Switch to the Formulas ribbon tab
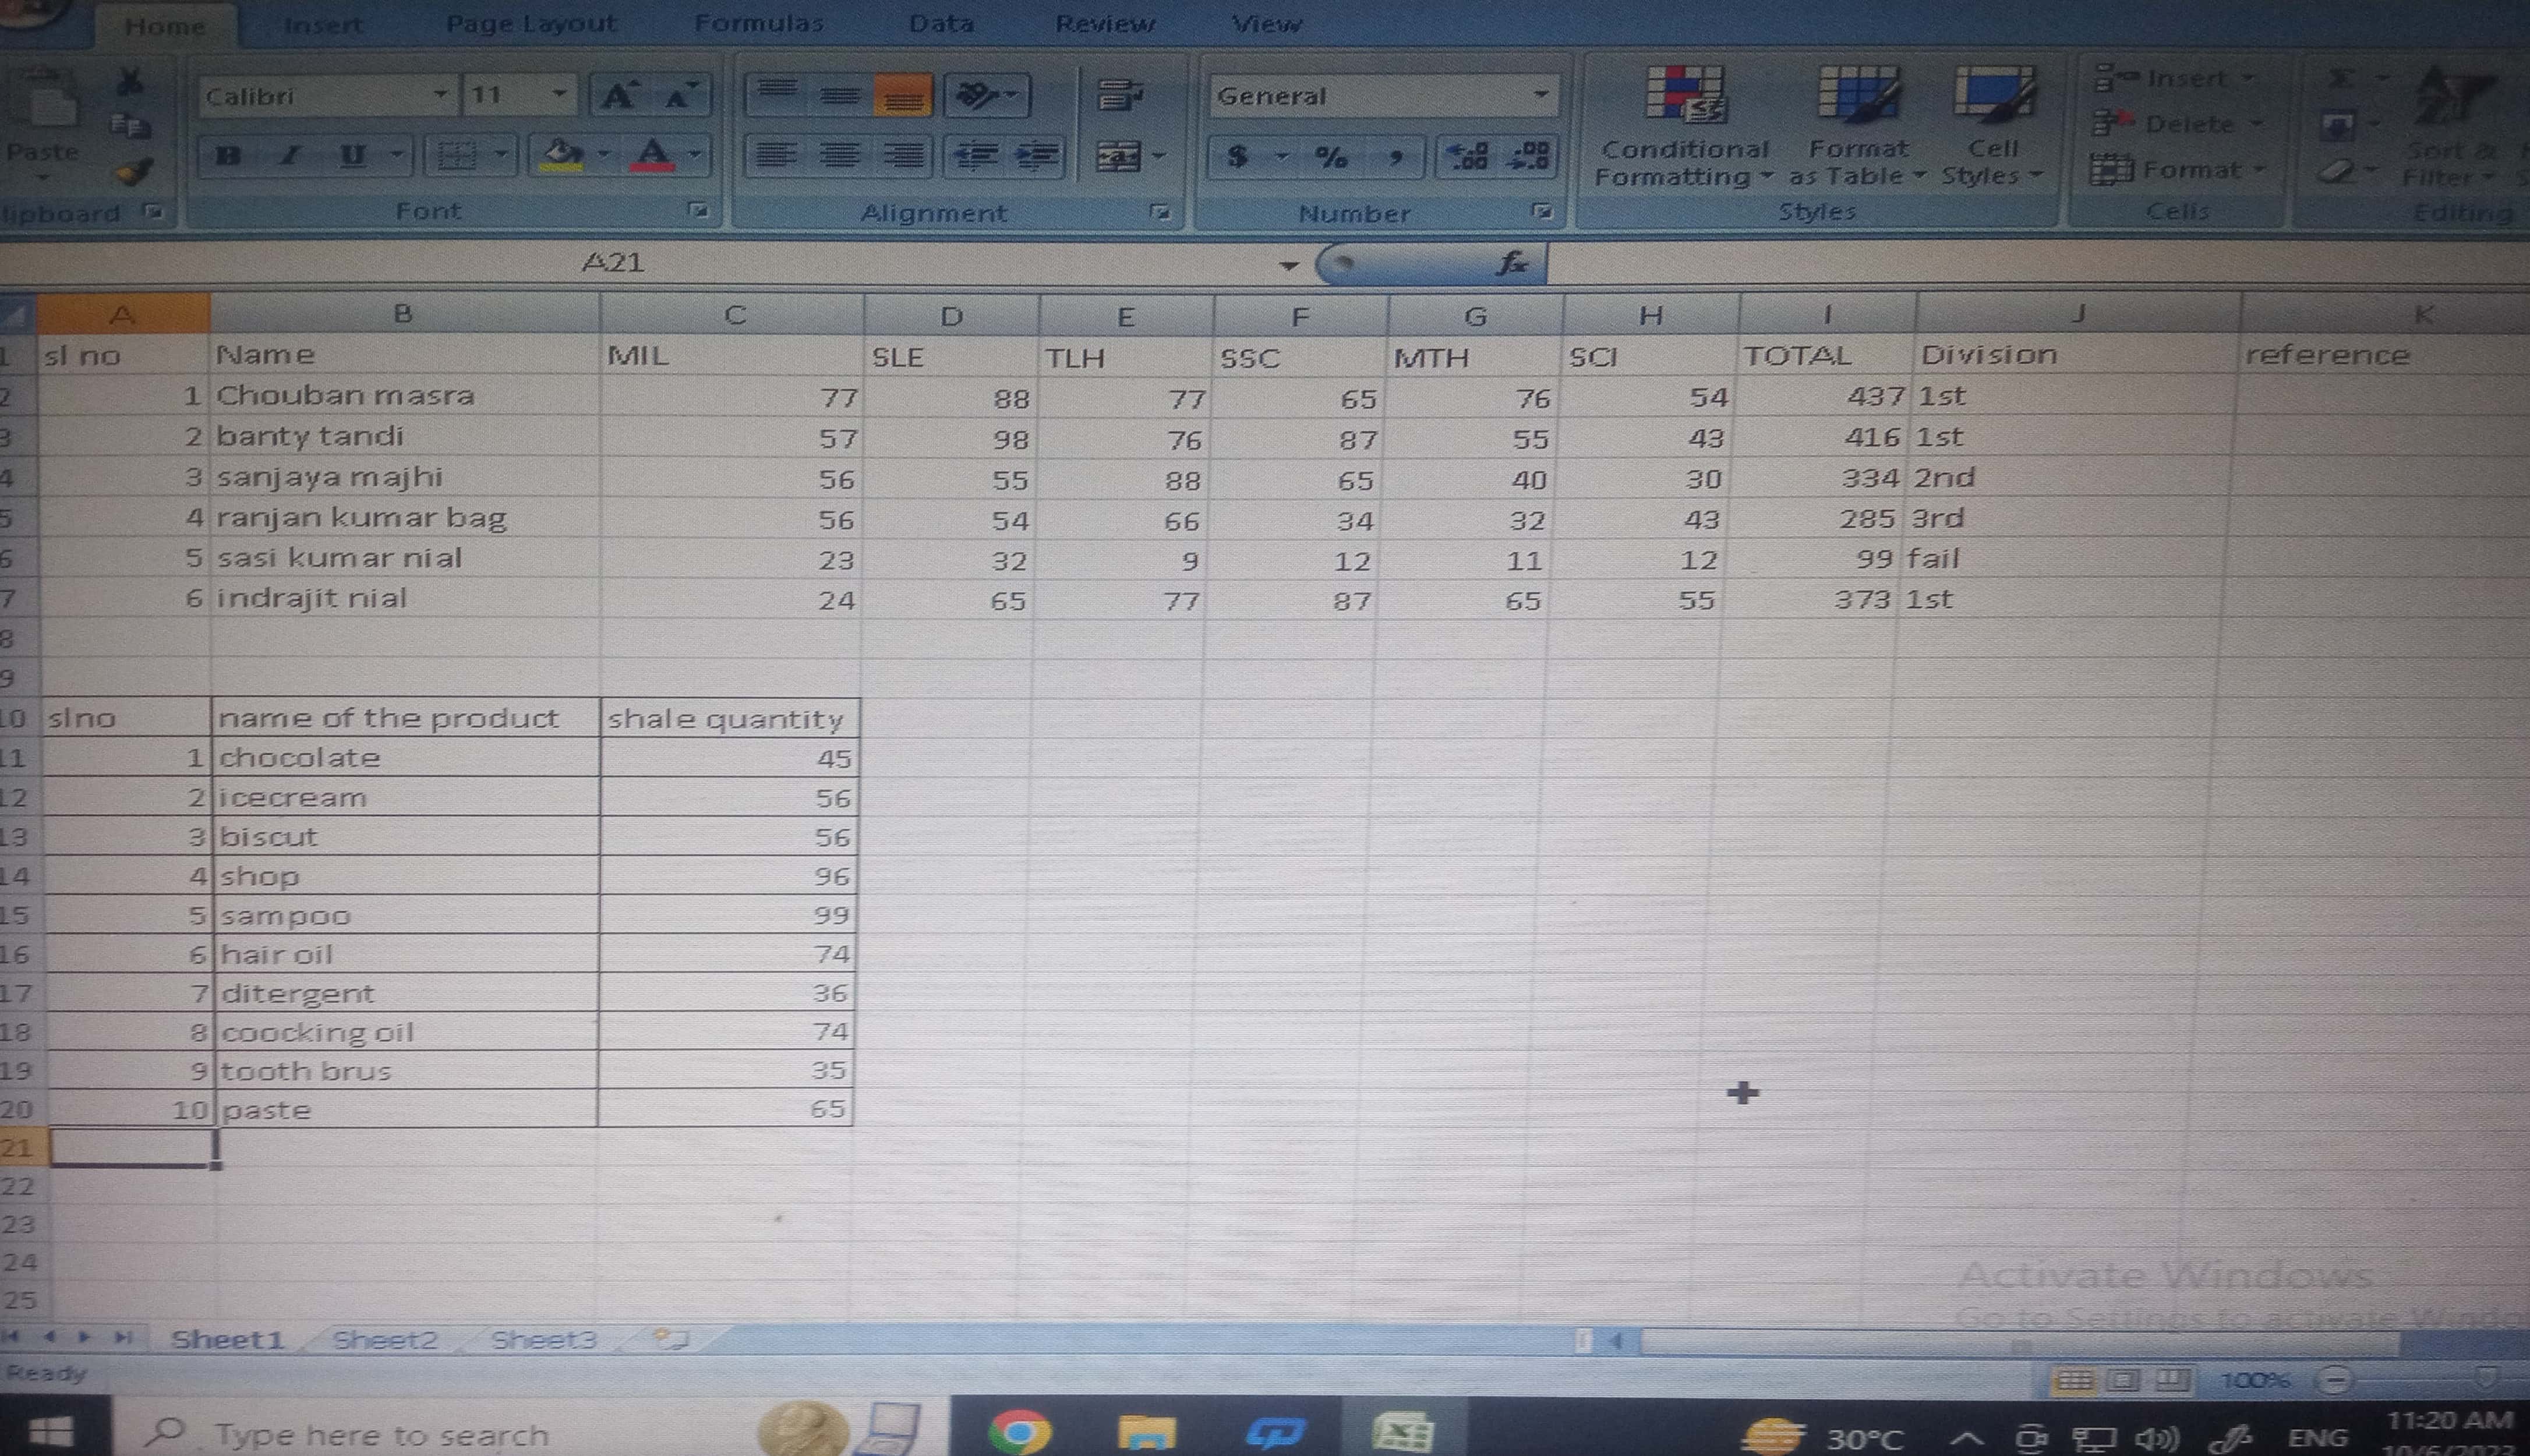 759,24
